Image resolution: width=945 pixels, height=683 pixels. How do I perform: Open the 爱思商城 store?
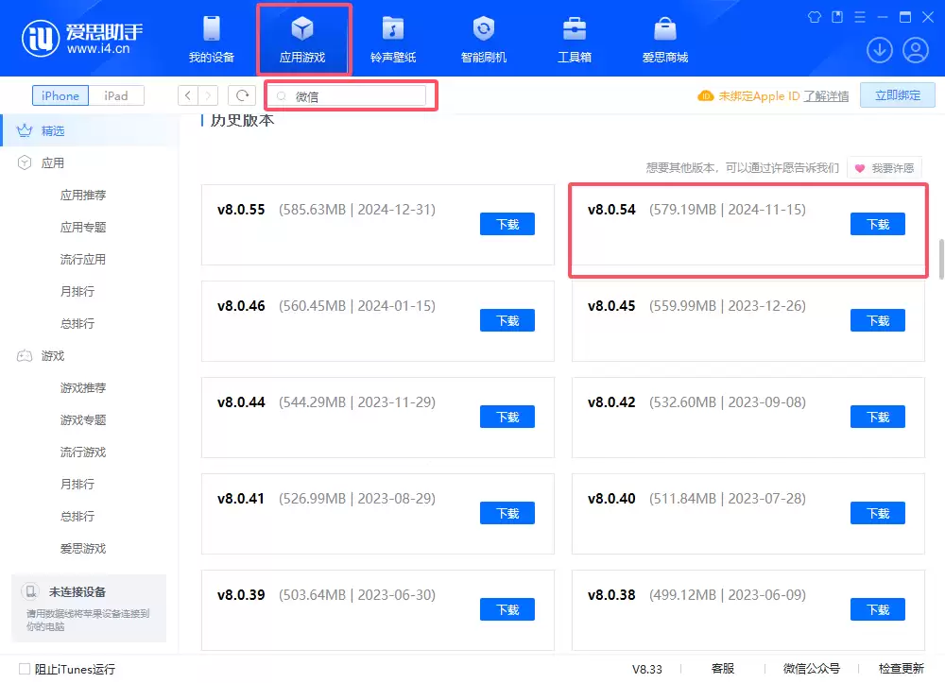coord(664,38)
